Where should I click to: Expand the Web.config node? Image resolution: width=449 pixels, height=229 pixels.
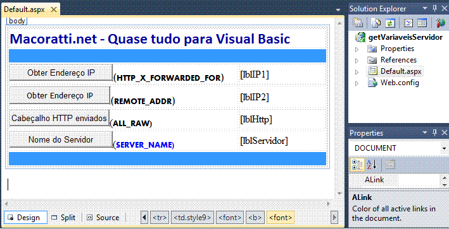click(x=357, y=83)
